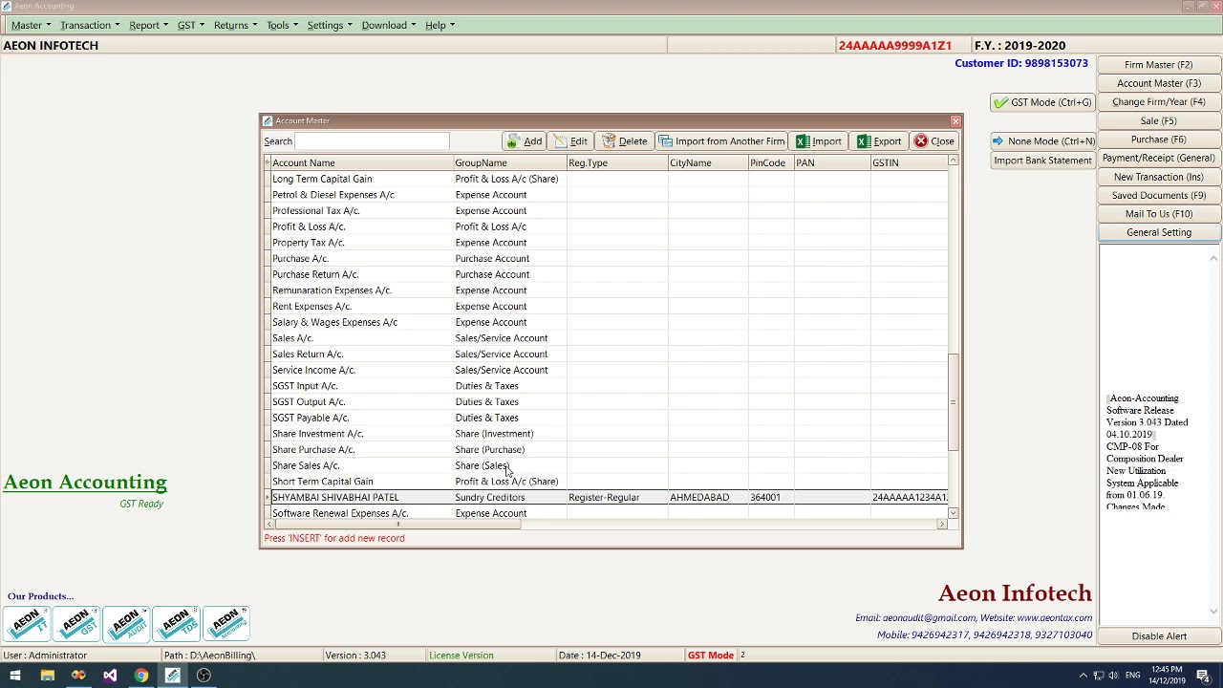Focus the Search field in Account Master
The image size is (1223, 688).
pos(372,141)
